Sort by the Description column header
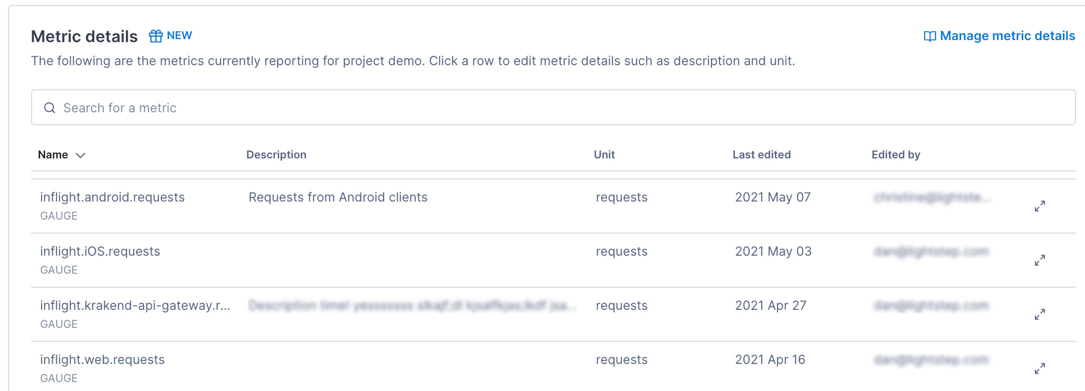 [x=276, y=155]
